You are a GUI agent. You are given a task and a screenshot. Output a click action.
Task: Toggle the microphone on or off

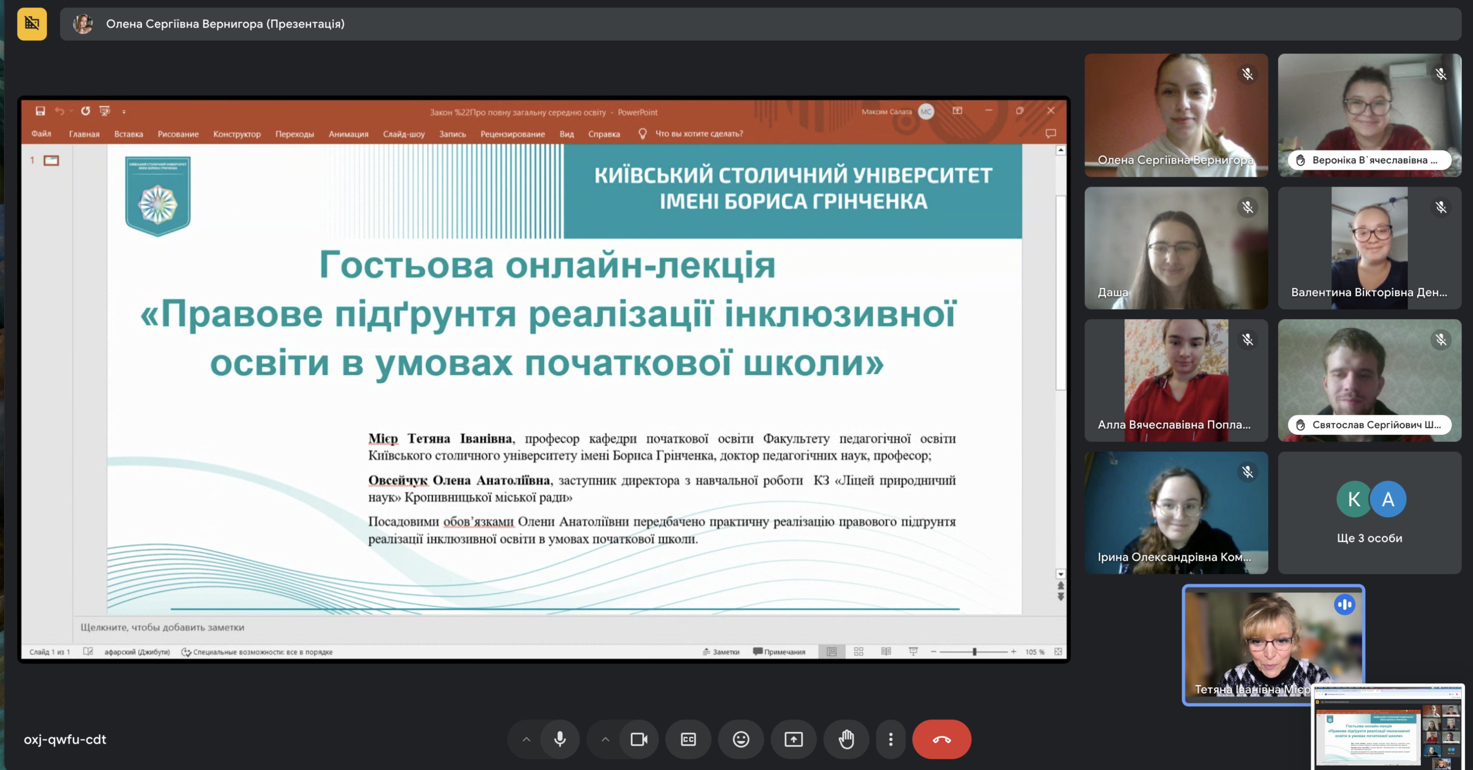point(560,739)
